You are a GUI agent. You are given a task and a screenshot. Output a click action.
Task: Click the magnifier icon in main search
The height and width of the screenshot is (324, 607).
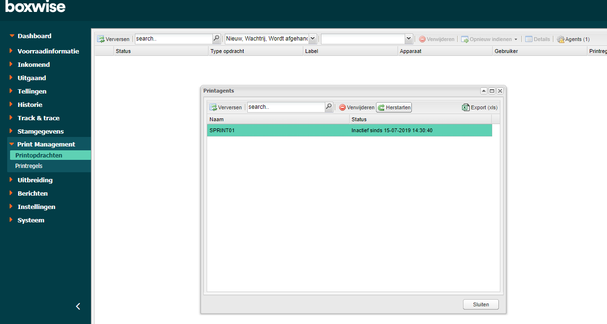tap(217, 39)
